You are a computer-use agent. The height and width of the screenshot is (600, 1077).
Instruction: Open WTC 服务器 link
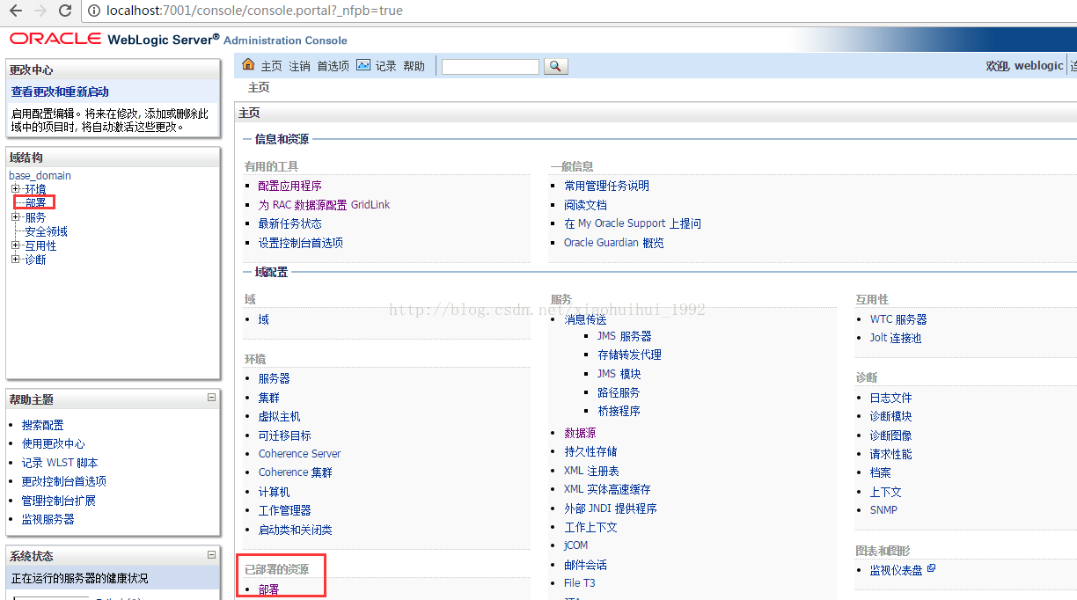[898, 319]
